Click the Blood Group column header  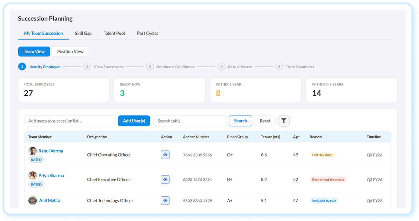[237, 137]
